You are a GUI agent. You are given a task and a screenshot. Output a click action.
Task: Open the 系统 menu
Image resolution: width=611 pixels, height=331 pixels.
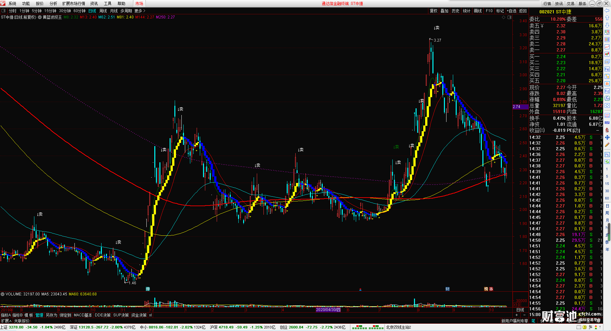pos(12,3)
